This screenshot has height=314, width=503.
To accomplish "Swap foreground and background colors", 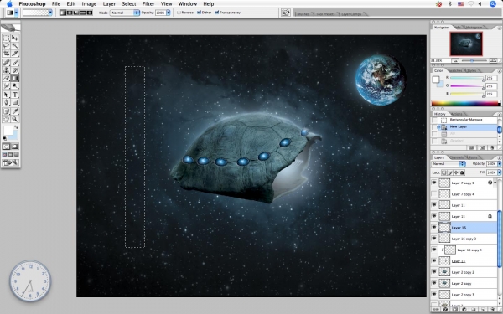I will click(16, 127).
